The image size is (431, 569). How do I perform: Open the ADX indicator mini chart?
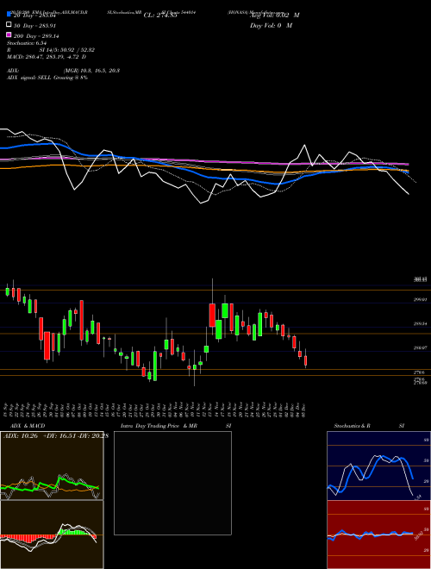point(52,466)
